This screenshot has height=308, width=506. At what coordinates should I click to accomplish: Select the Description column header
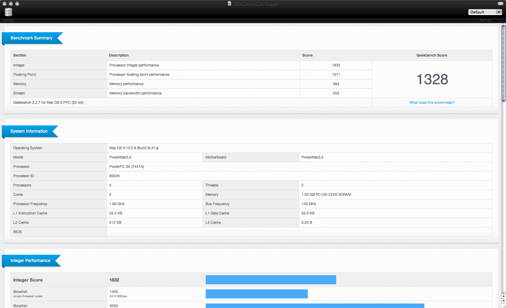(119, 55)
